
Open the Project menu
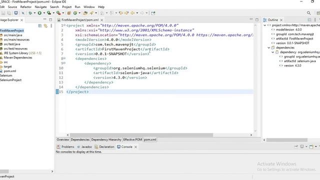(66, 6)
